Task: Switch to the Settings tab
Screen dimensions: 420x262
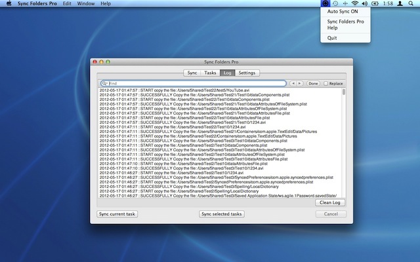Action: pyautogui.click(x=247, y=73)
